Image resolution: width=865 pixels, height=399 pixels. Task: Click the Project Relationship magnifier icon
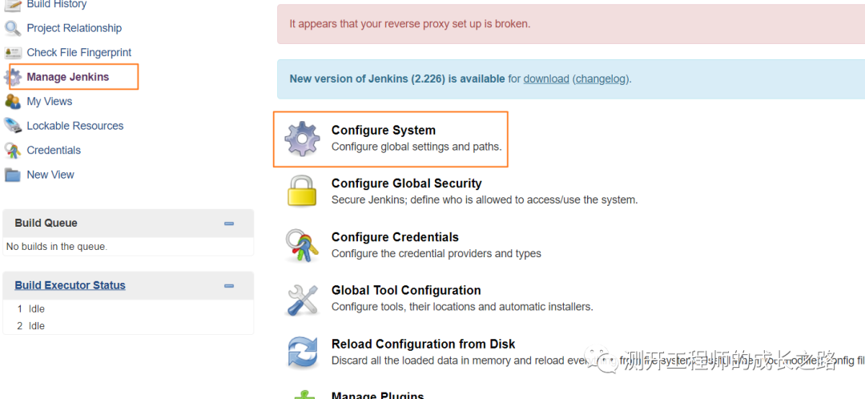click(x=13, y=28)
